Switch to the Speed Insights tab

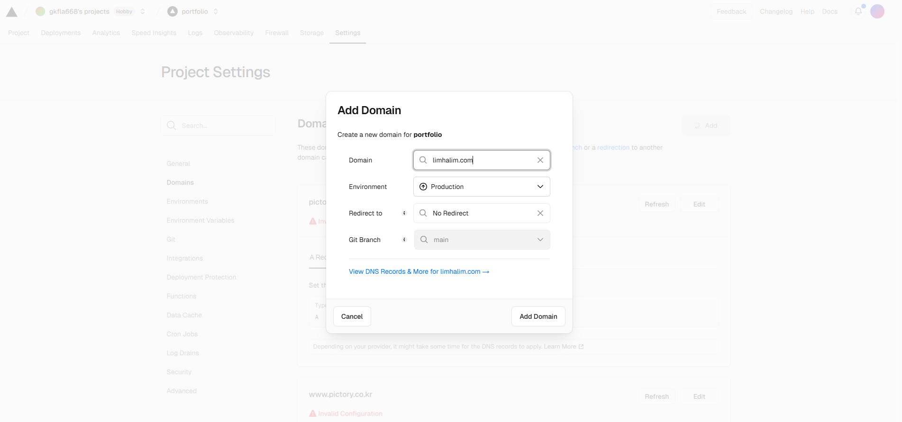[154, 33]
